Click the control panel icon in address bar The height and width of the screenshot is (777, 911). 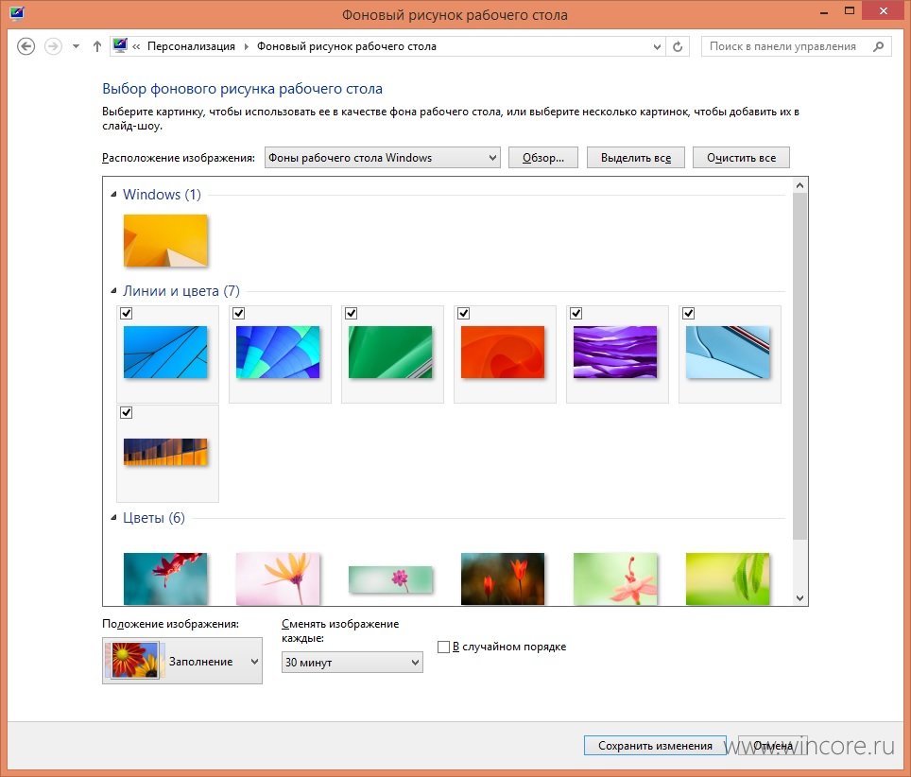point(120,46)
